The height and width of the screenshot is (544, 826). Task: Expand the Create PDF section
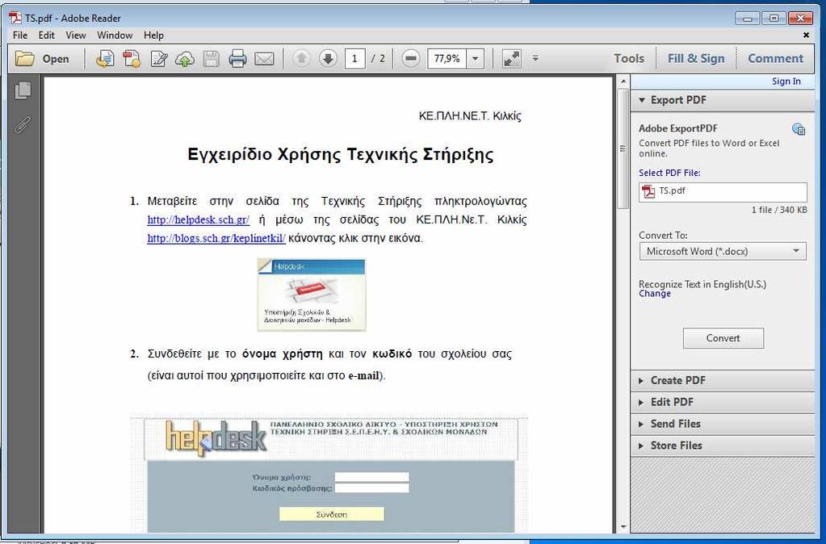point(722,380)
